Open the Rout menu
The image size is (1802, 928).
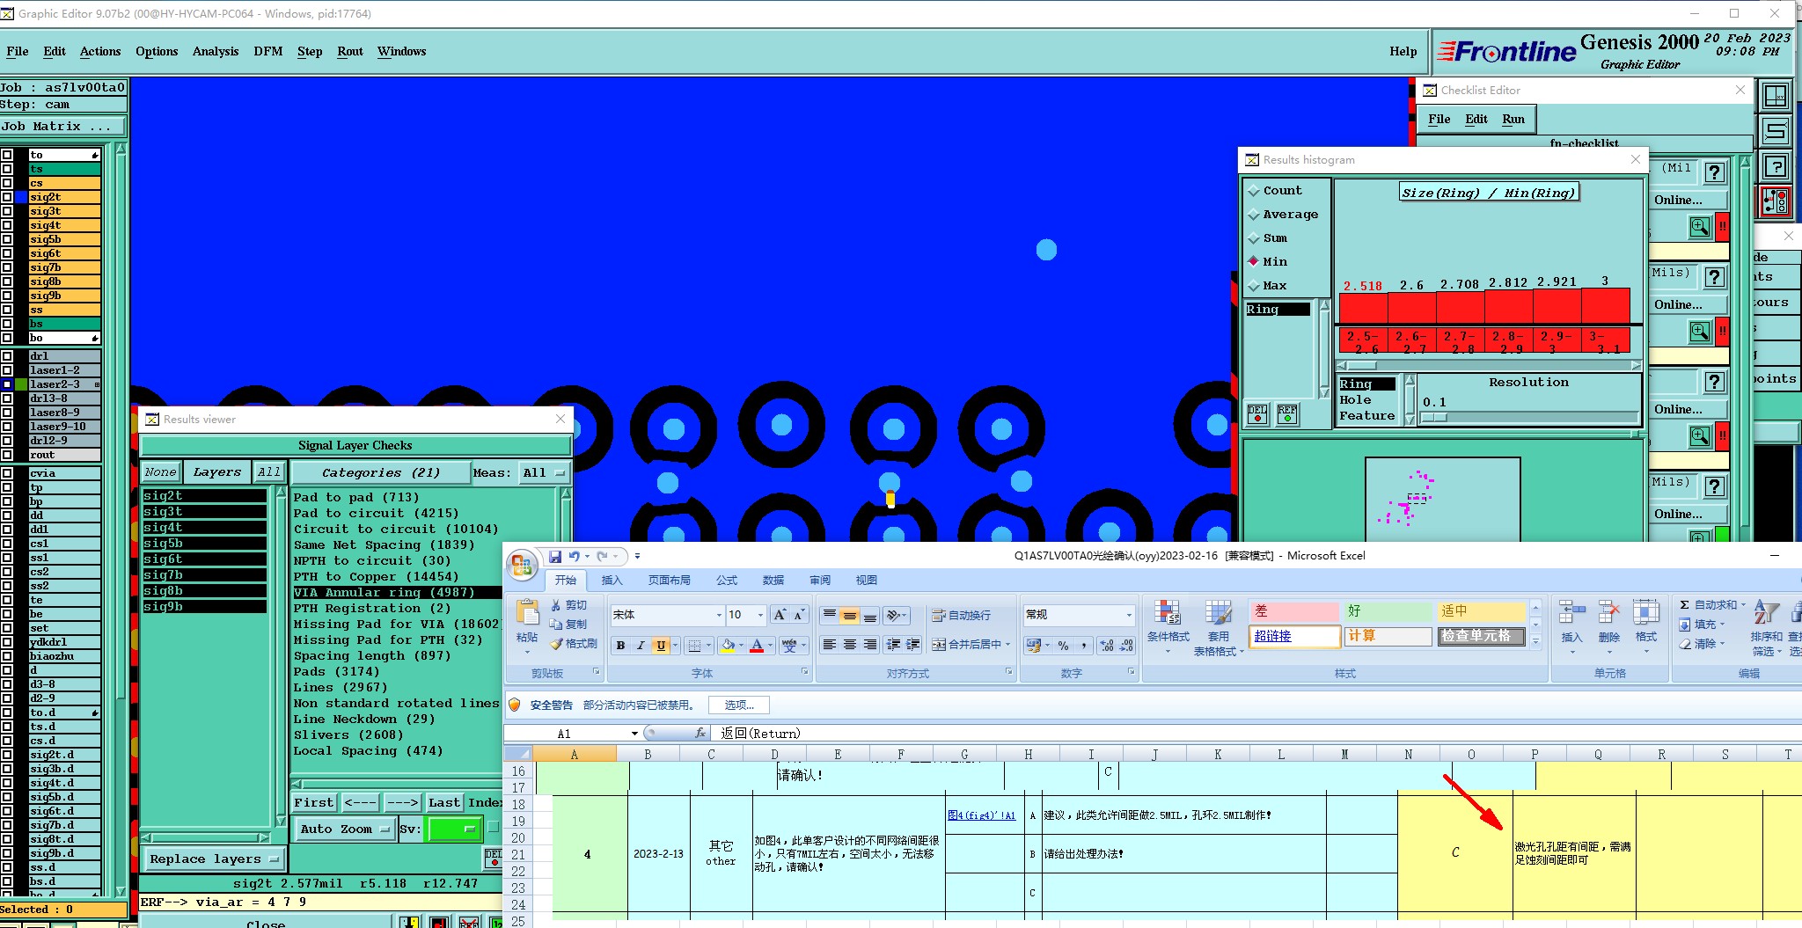tap(350, 51)
